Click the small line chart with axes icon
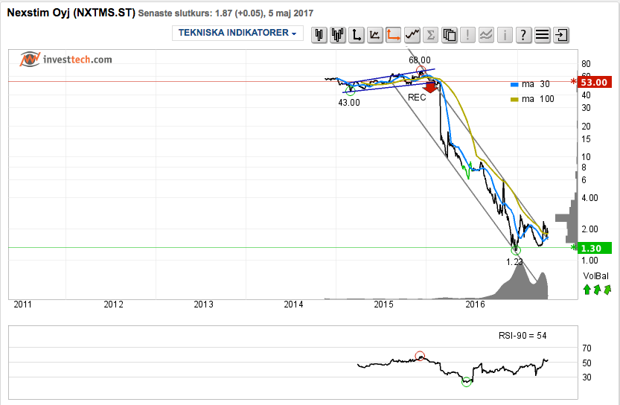This screenshot has height=405, width=620. [375, 35]
